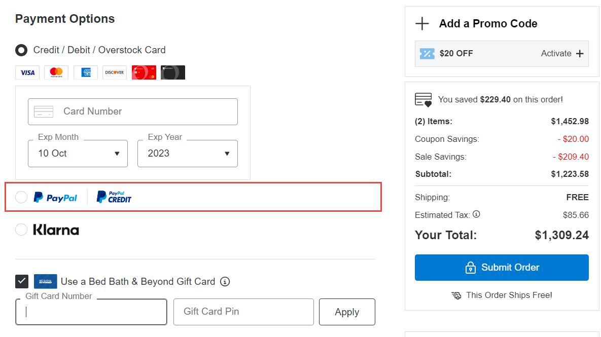The height and width of the screenshot is (337, 601).
Task: Select the Visa card brand icon
Action: click(27, 72)
